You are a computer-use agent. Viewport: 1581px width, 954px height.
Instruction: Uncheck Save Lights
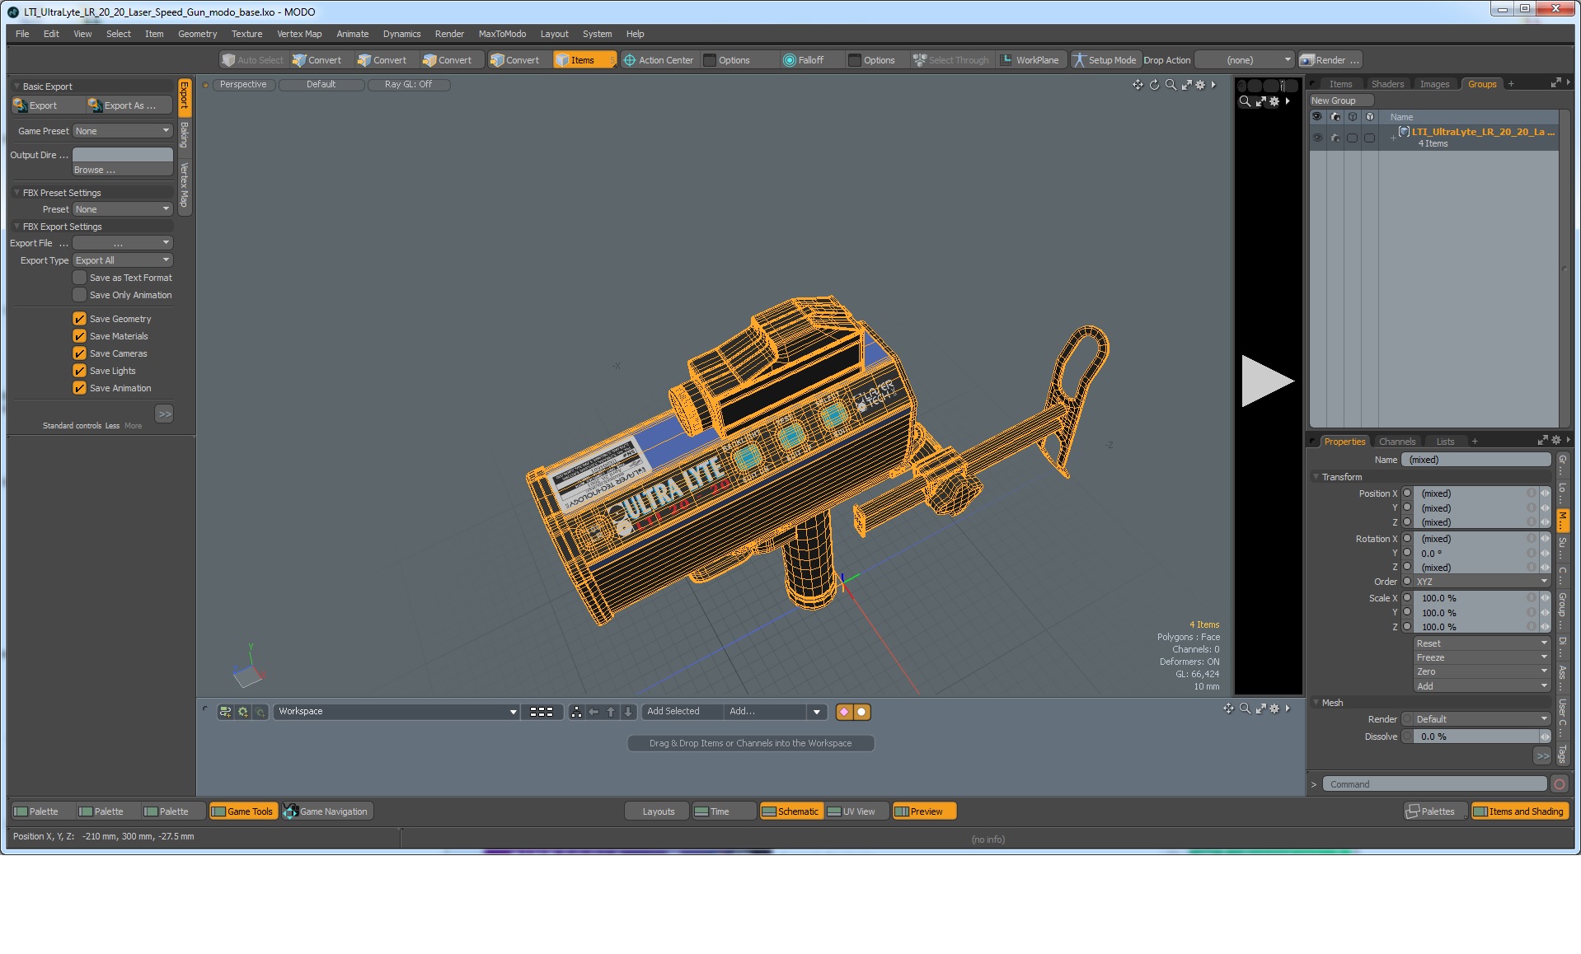(x=80, y=371)
